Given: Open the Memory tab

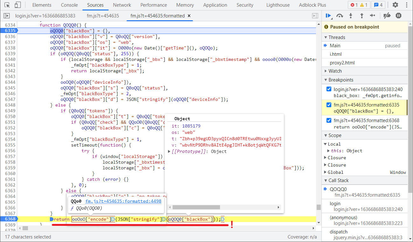Looking at the screenshot, I should (x=185, y=5).
